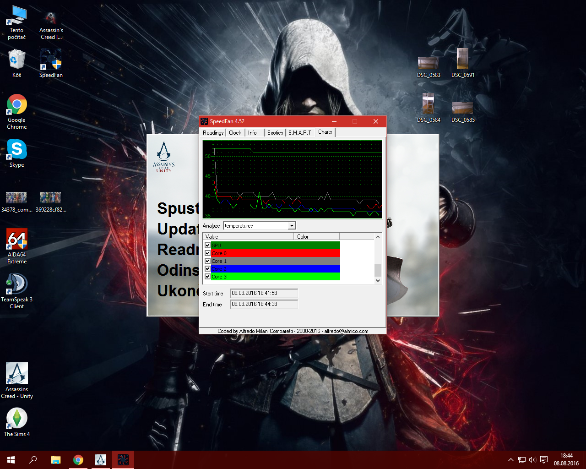Switch to Assassin's Creed Unity taskbar button
This screenshot has height=469, width=586.
click(101, 460)
